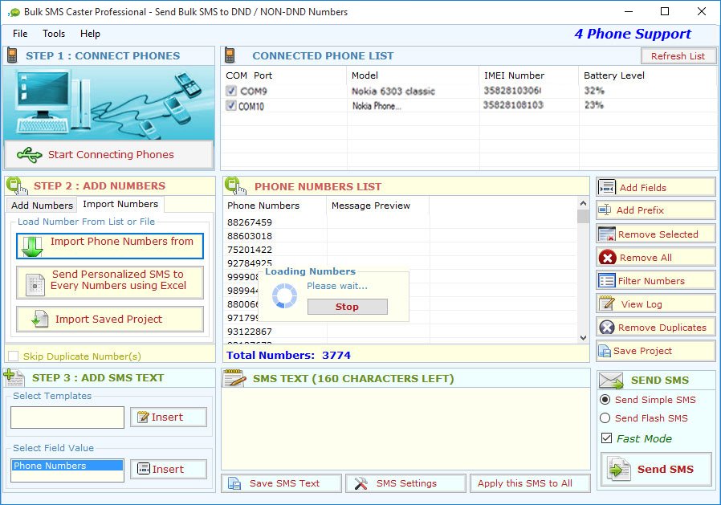Click the Send SMS envelope header icon
The width and height of the screenshot is (721, 505).
pyautogui.click(x=611, y=381)
